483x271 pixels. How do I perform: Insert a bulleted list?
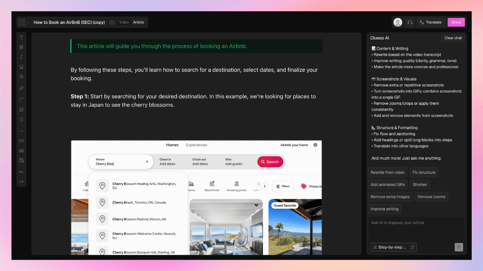click(x=22, y=119)
